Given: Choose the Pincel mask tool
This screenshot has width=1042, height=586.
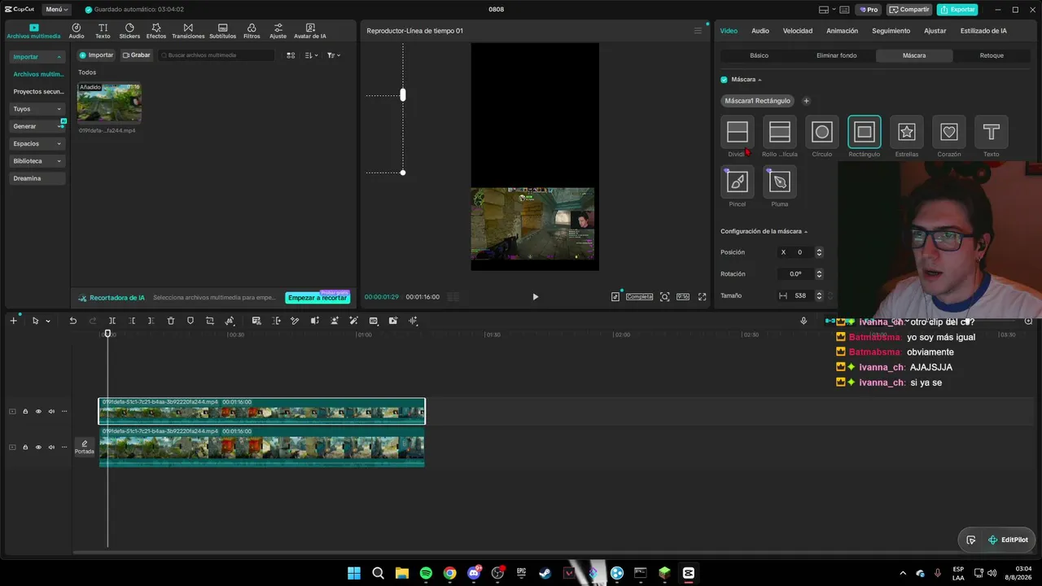Looking at the screenshot, I should pos(738,181).
